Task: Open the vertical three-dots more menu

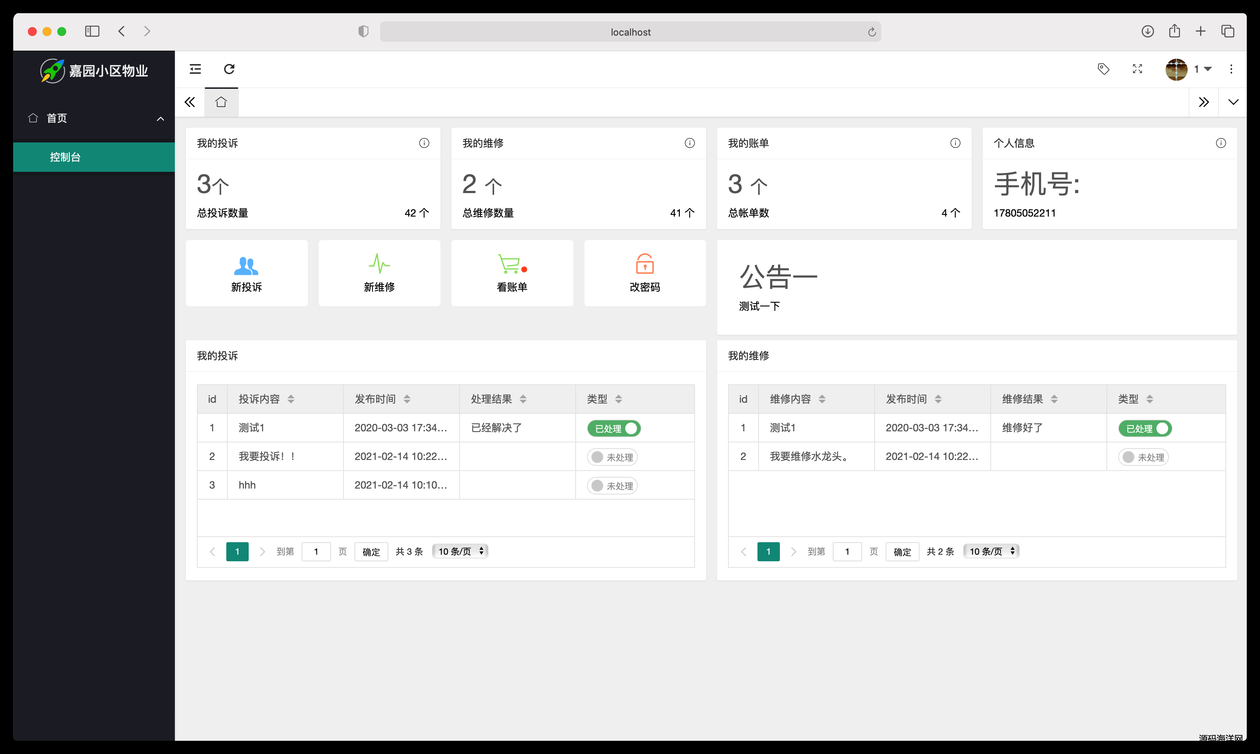Action: (1231, 69)
